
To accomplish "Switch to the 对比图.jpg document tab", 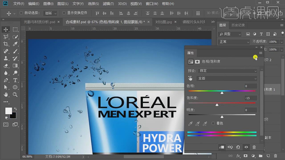I will coord(164,22).
